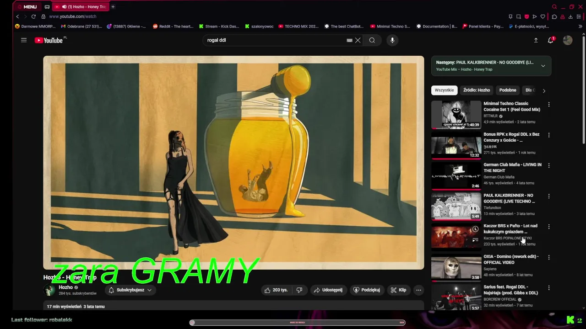Open the Stream - Kick Dashboard bookmark

(219, 27)
